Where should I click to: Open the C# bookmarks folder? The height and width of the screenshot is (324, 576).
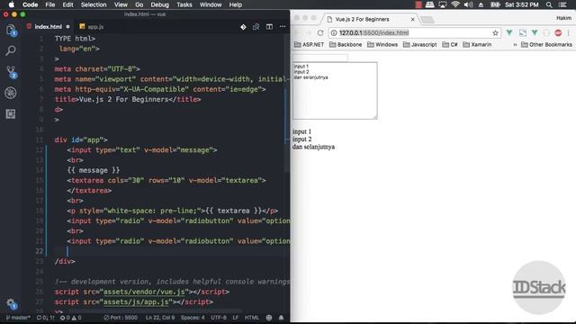tap(450, 44)
